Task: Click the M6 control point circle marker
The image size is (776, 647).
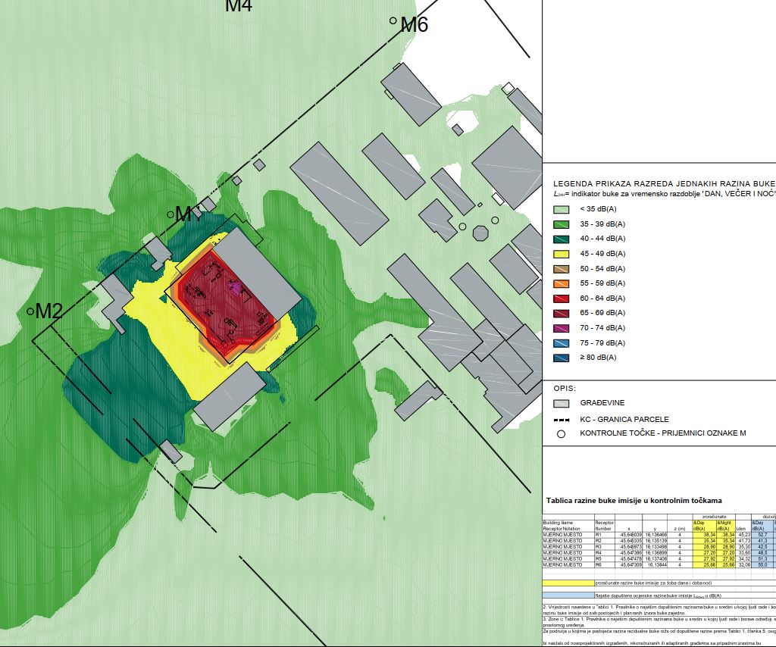Action: (x=393, y=21)
